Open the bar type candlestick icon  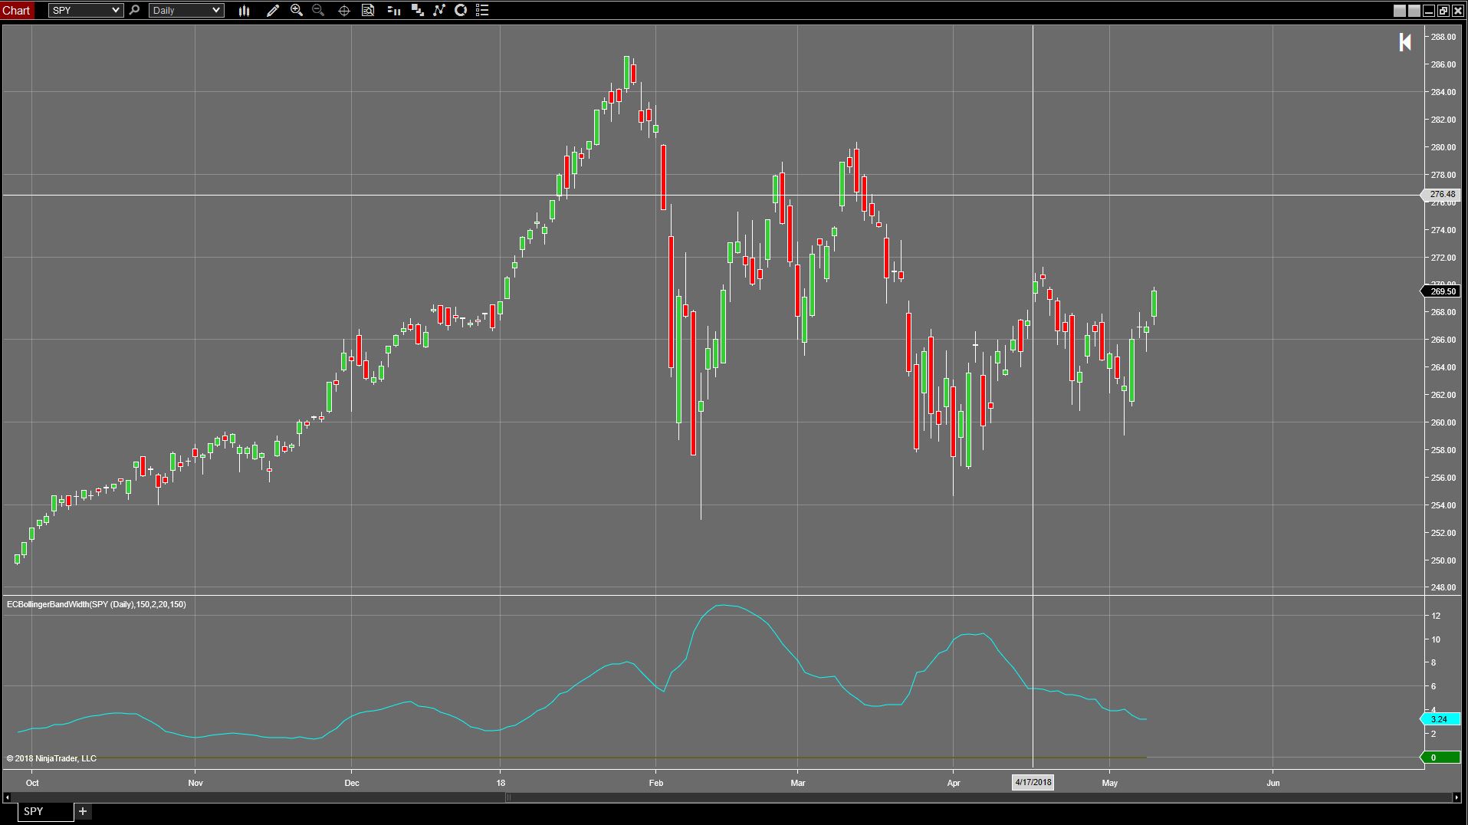click(244, 11)
